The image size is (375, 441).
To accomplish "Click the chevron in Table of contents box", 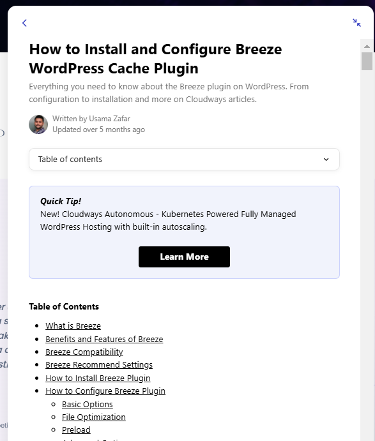I will (x=326, y=160).
